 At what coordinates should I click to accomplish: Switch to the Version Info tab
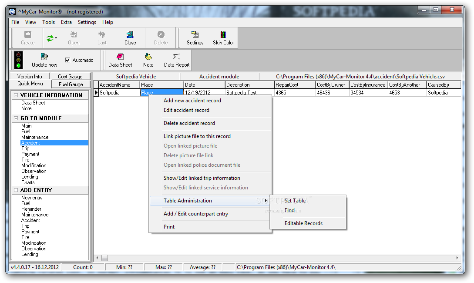pyautogui.click(x=30, y=77)
